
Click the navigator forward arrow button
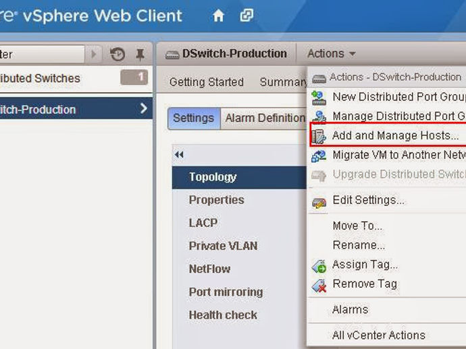pos(94,55)
